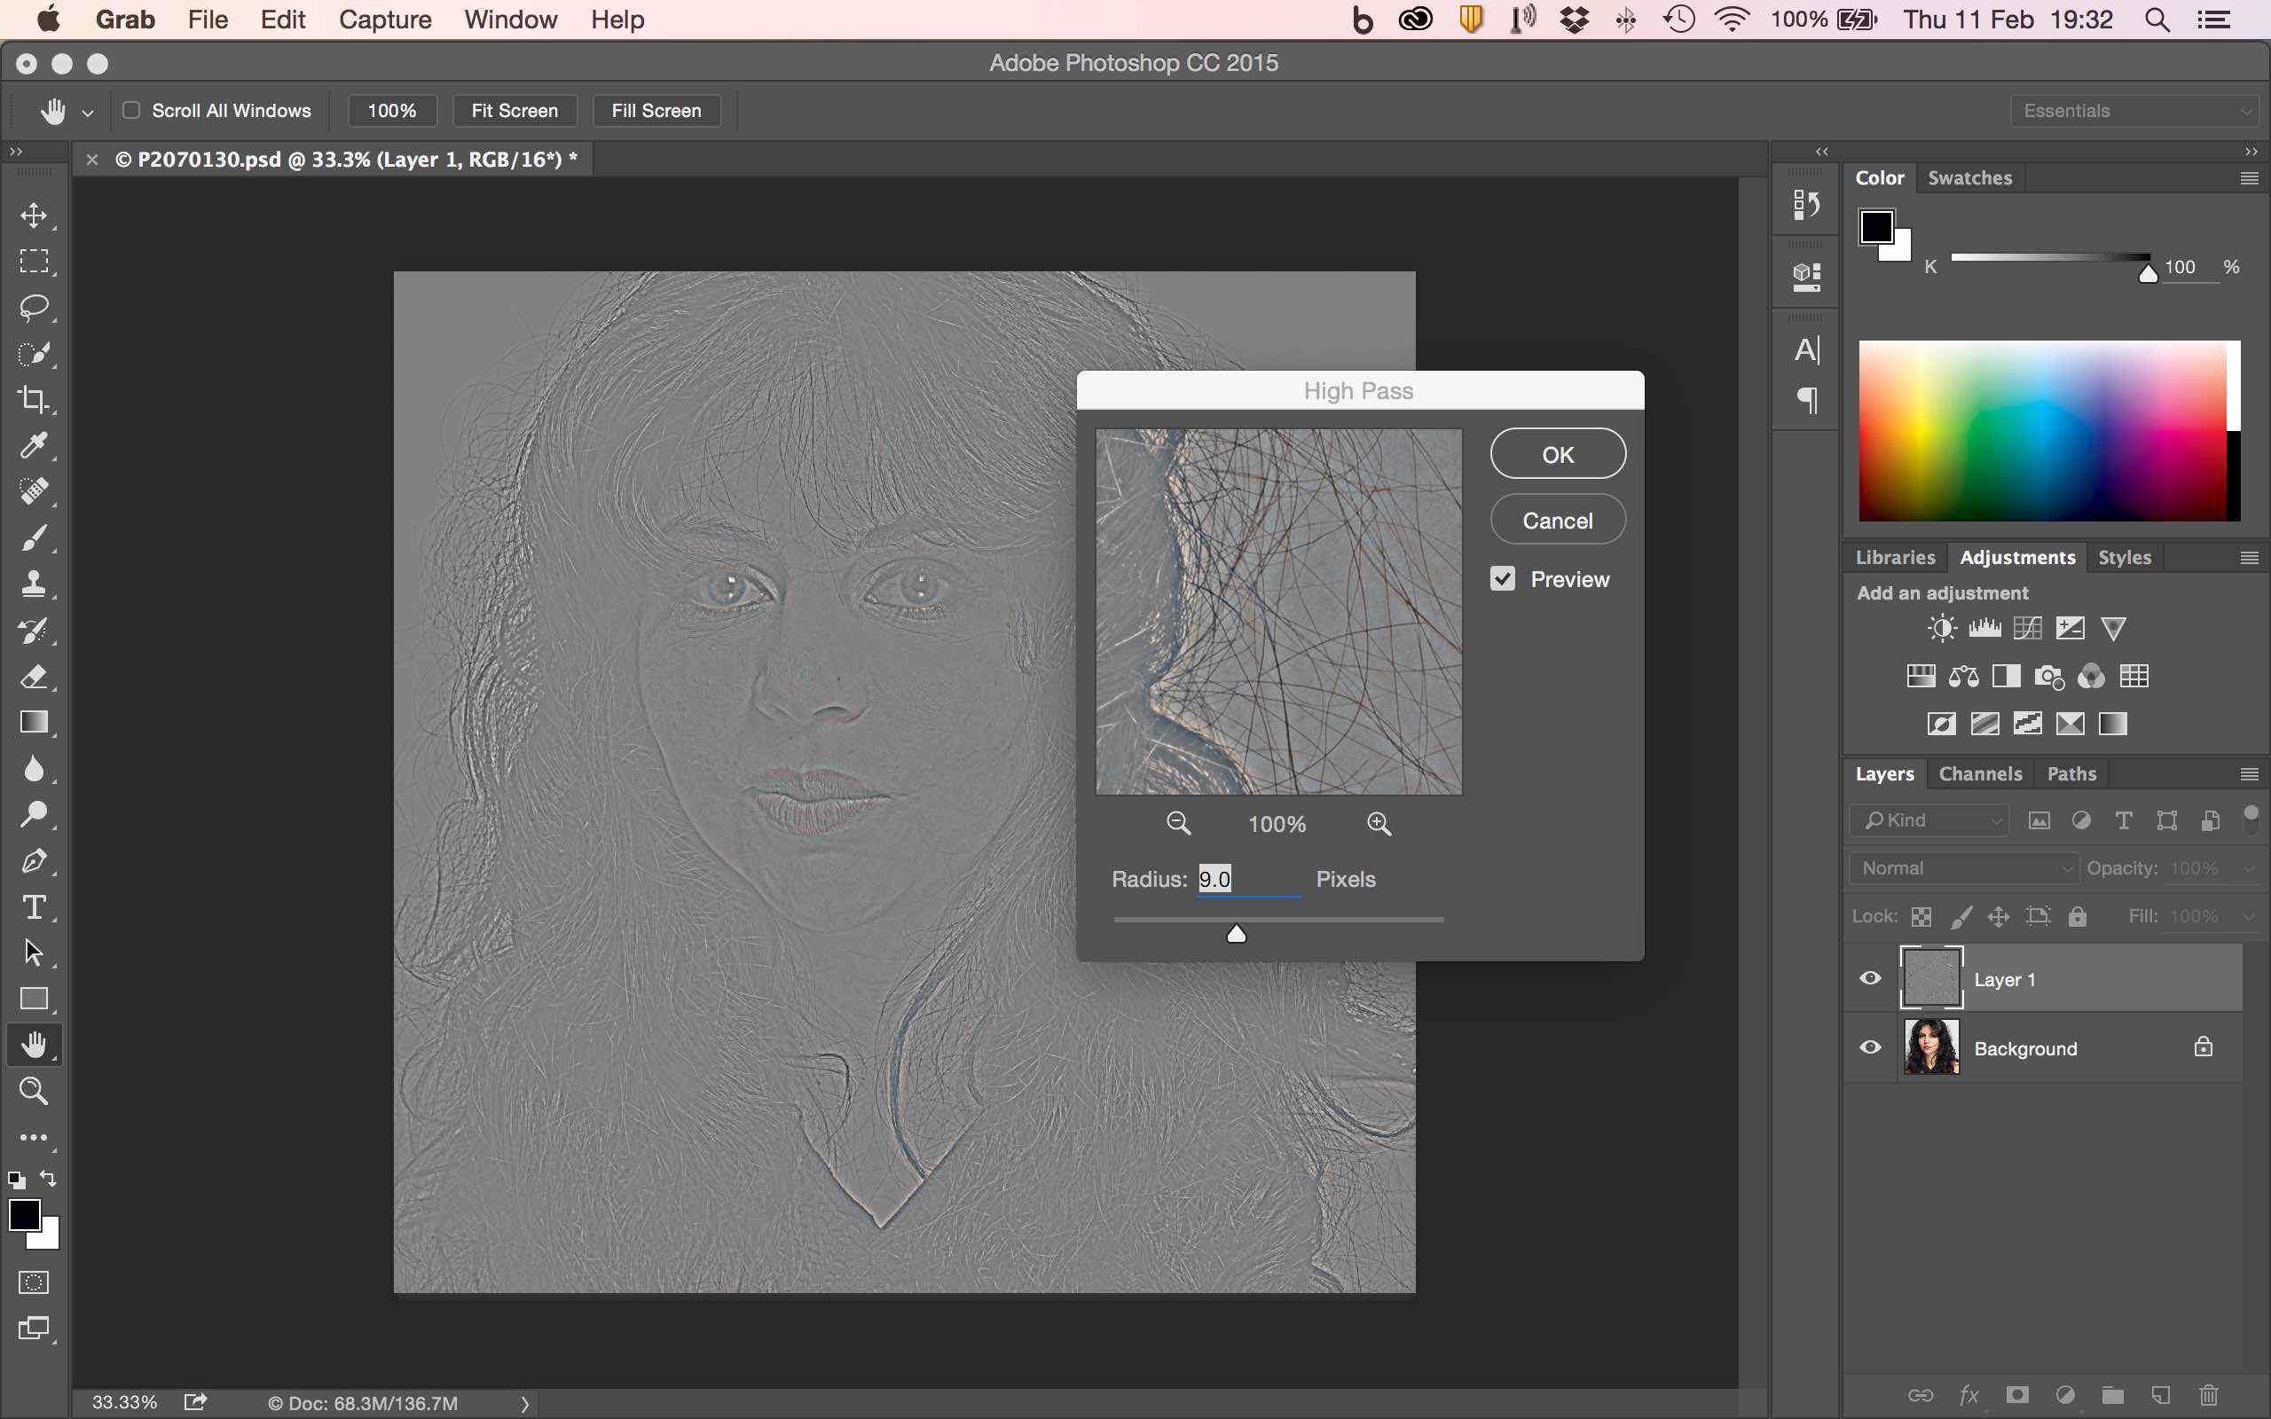Screen dimensions: 2271x1419
Task: Switch to the Channels tab
Action: click(x=1979, y=774)
